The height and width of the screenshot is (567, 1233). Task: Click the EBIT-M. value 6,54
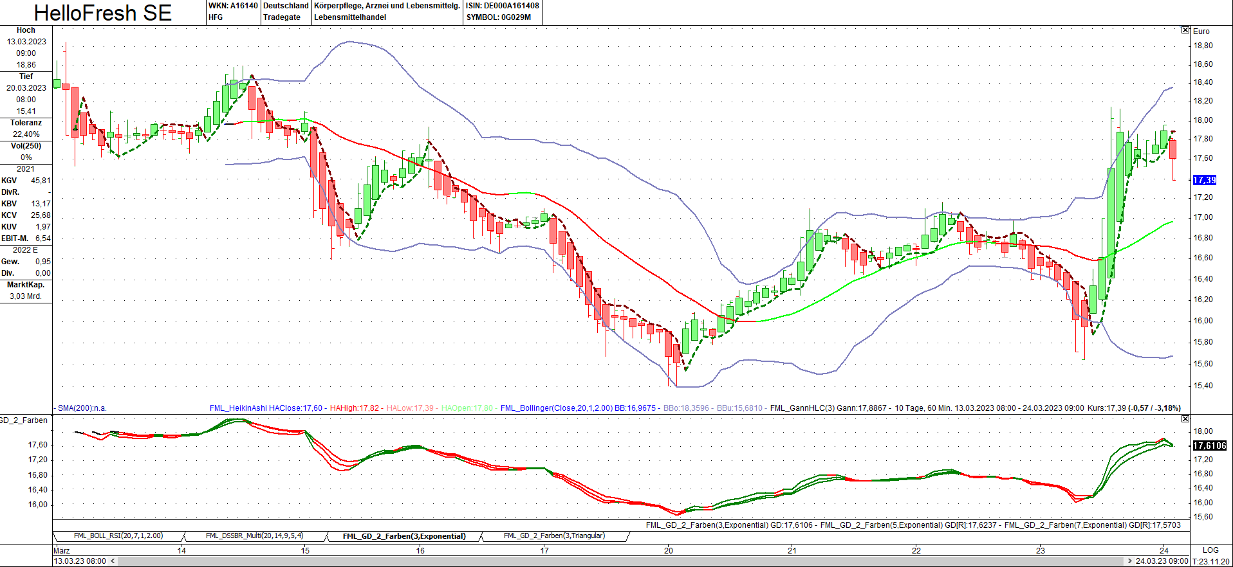(43, 239)
